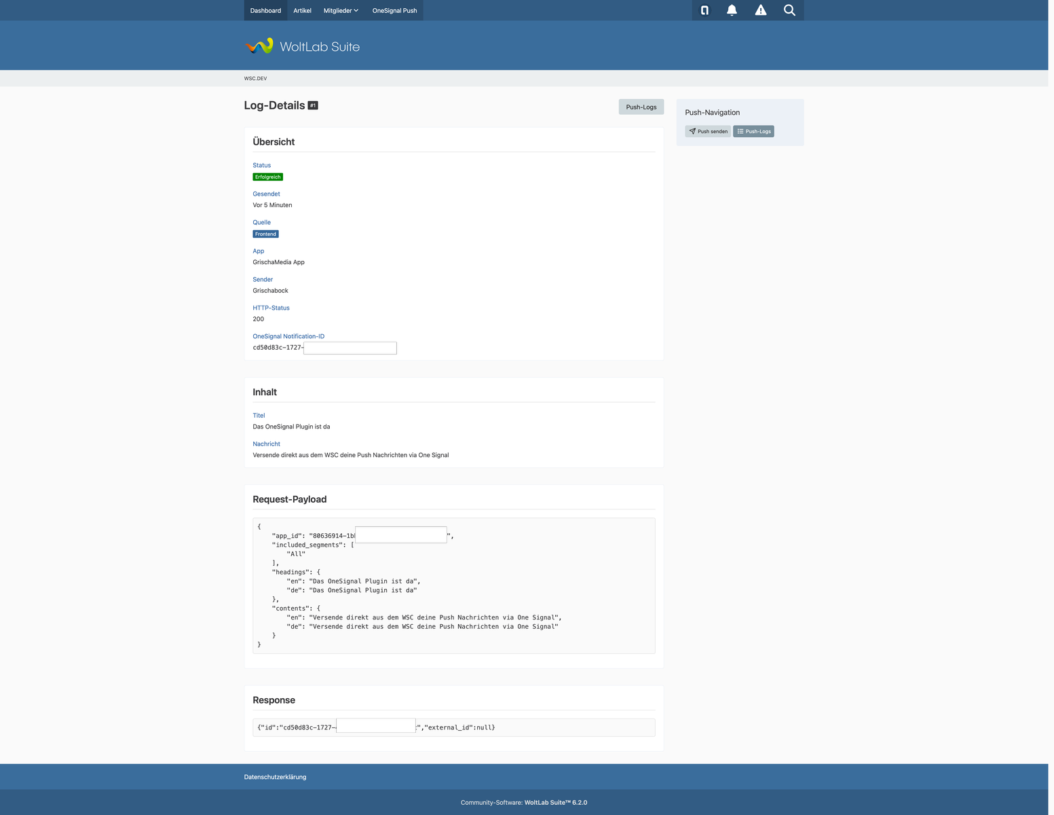Open the Datenschutzerklärung footer link
This screenshot has height=815, width=1054.
point(275,777)
